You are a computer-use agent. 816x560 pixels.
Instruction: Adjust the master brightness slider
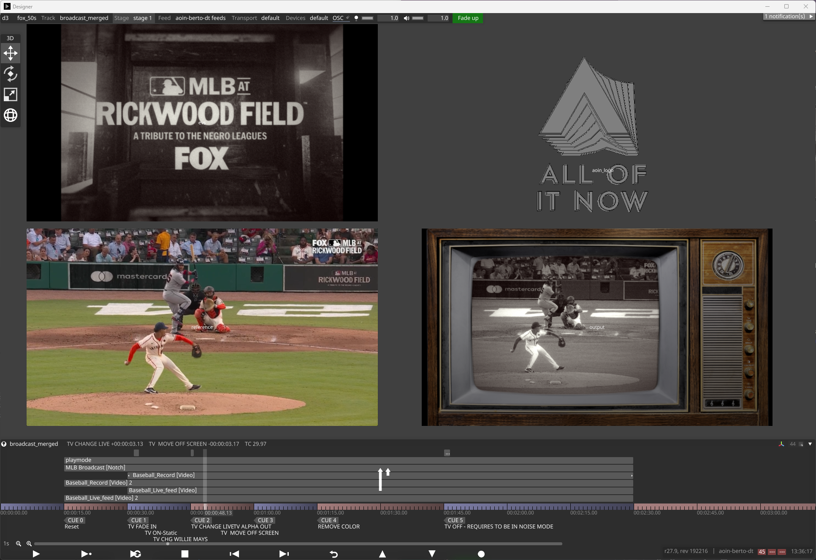(x=368, y=18)
